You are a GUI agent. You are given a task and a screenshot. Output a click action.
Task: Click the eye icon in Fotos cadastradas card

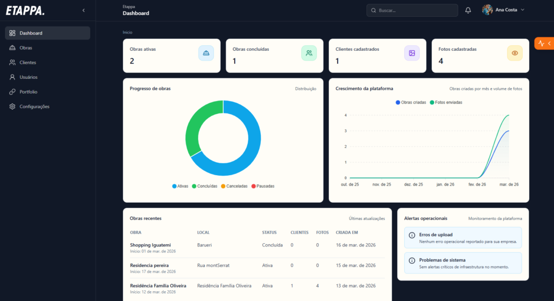pos(515,53)
